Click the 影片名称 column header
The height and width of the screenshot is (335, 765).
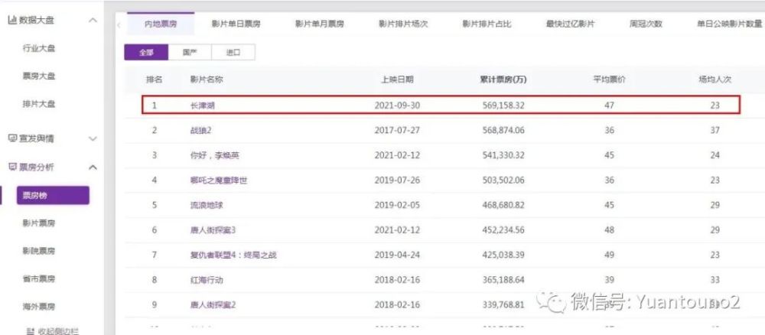(x=207, y=80)
